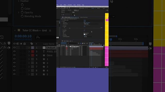Close the Tutor CC Block + Grid tab
The height and width of the screenshot is (92, 165).
coord(15,30)
